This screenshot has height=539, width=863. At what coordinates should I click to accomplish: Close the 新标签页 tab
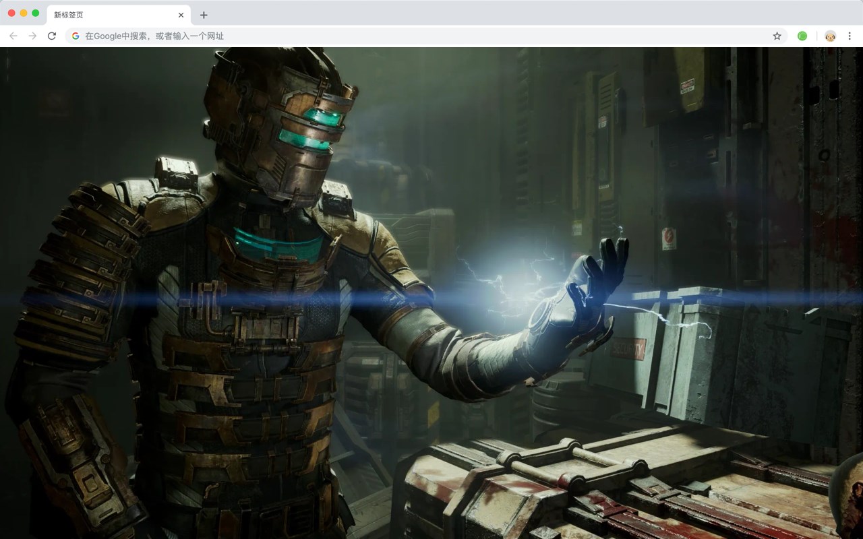pyautogui.click(x=180, y=14)
